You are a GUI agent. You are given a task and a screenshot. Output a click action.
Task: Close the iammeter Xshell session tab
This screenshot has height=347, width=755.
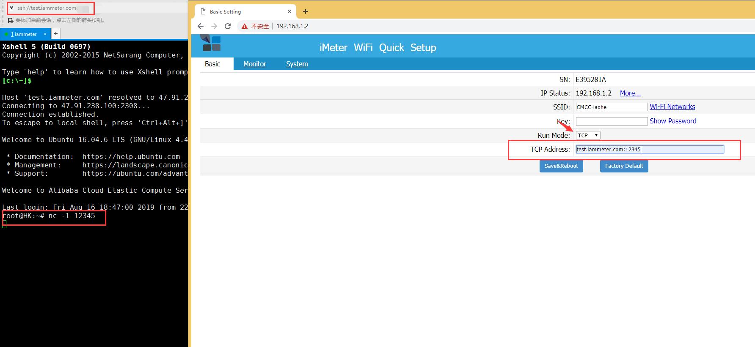(x=45, y=34)
